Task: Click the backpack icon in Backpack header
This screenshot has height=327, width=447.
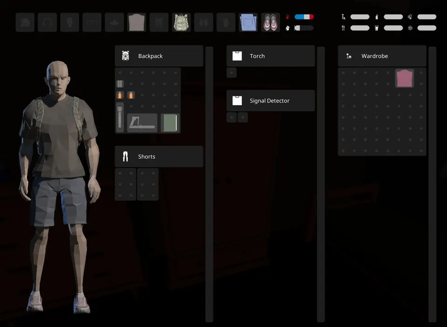Action: tap(125, 56)
